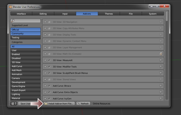Click the support icon on Math Vis (Console) row

161,54
